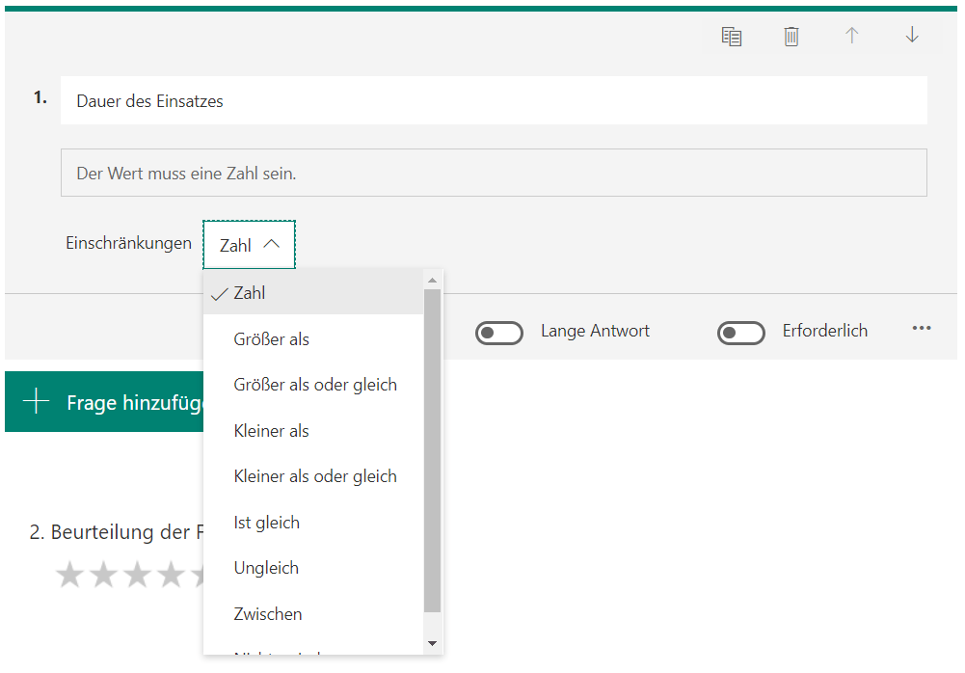Select Zwischen from the restriction dropdown
965x673 pixels.
click(268, 613)
